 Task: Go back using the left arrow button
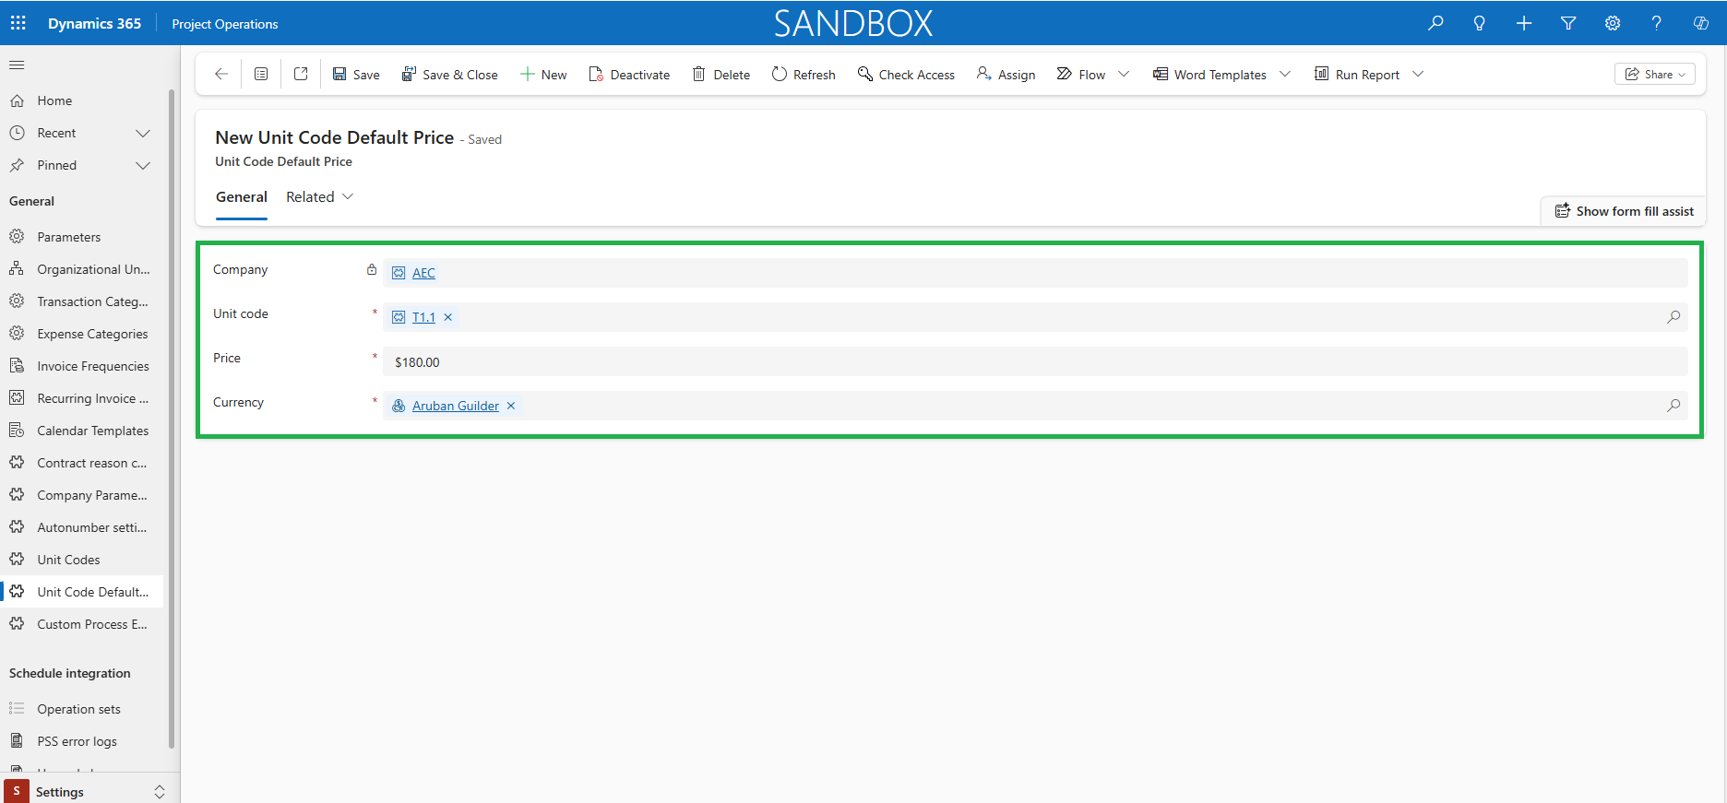tap(220, 74)
